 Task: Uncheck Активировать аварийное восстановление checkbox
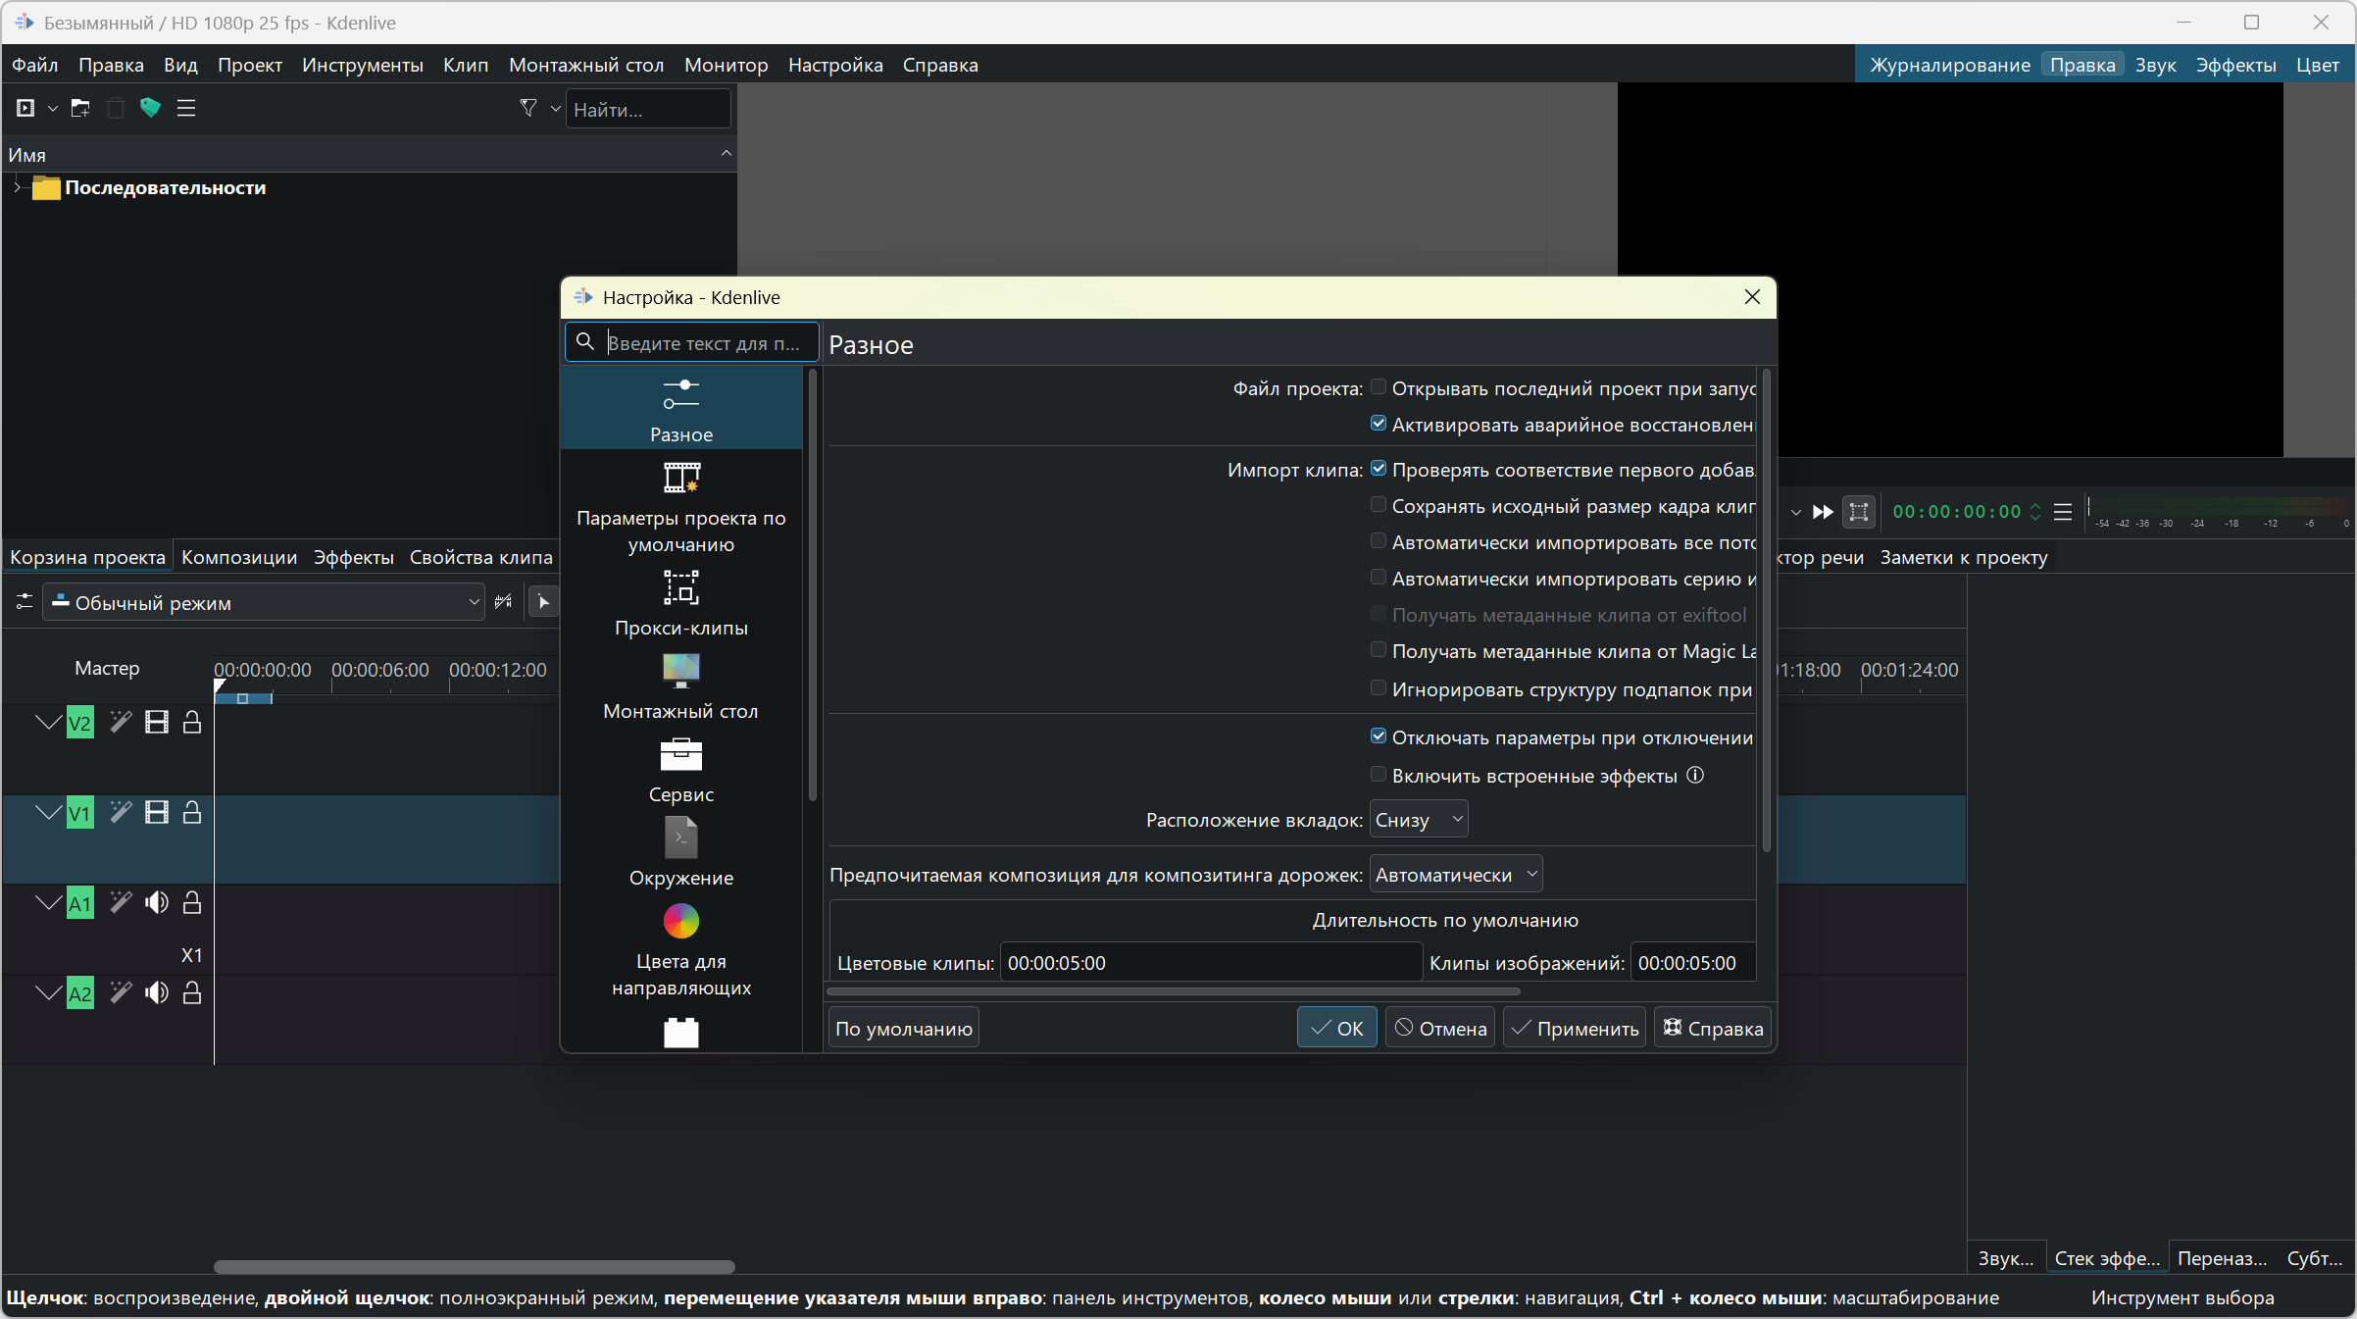(1379, 424)
